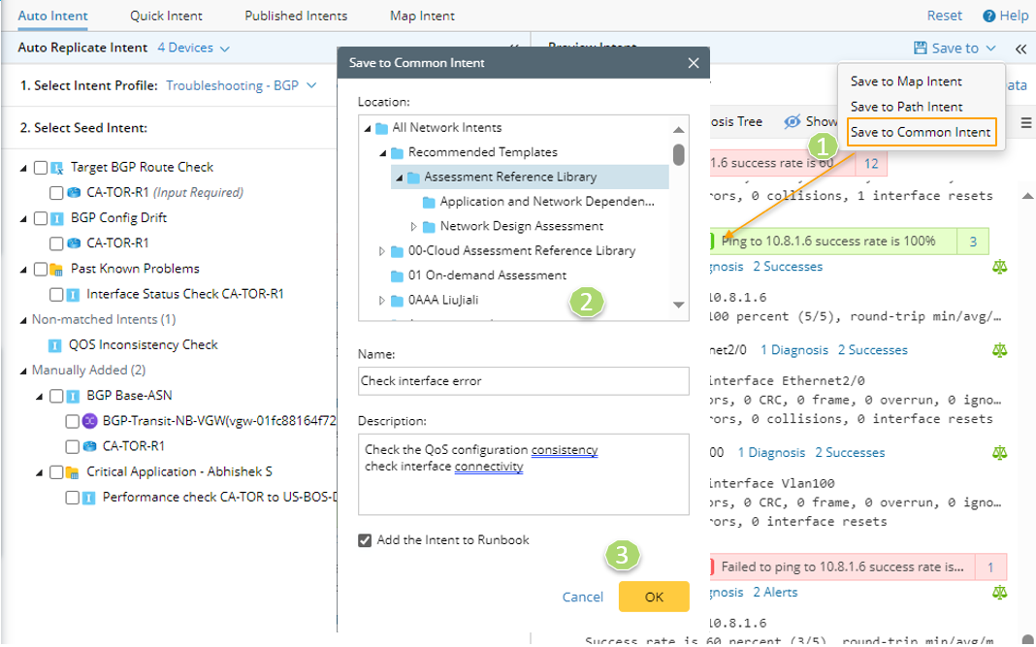
Task: Check the Target BGP Route Check box
Action: pyautogui.click(x=40, y=168)
